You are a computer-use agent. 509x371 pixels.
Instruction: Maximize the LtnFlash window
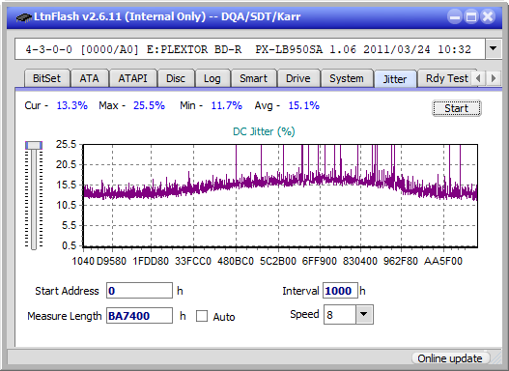[x=471, y=16]
